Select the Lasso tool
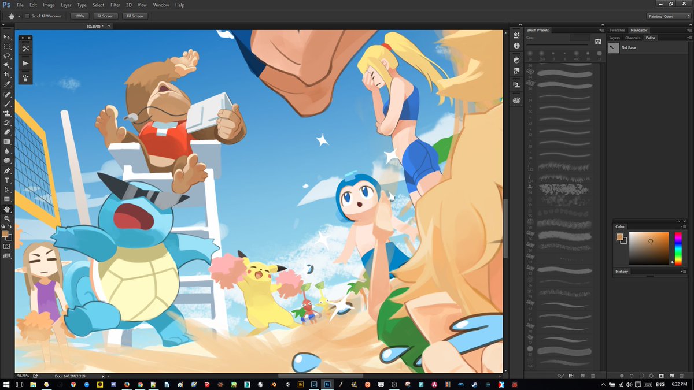The image size is (694, 390). pyautogui.click(x=7, y=56)
